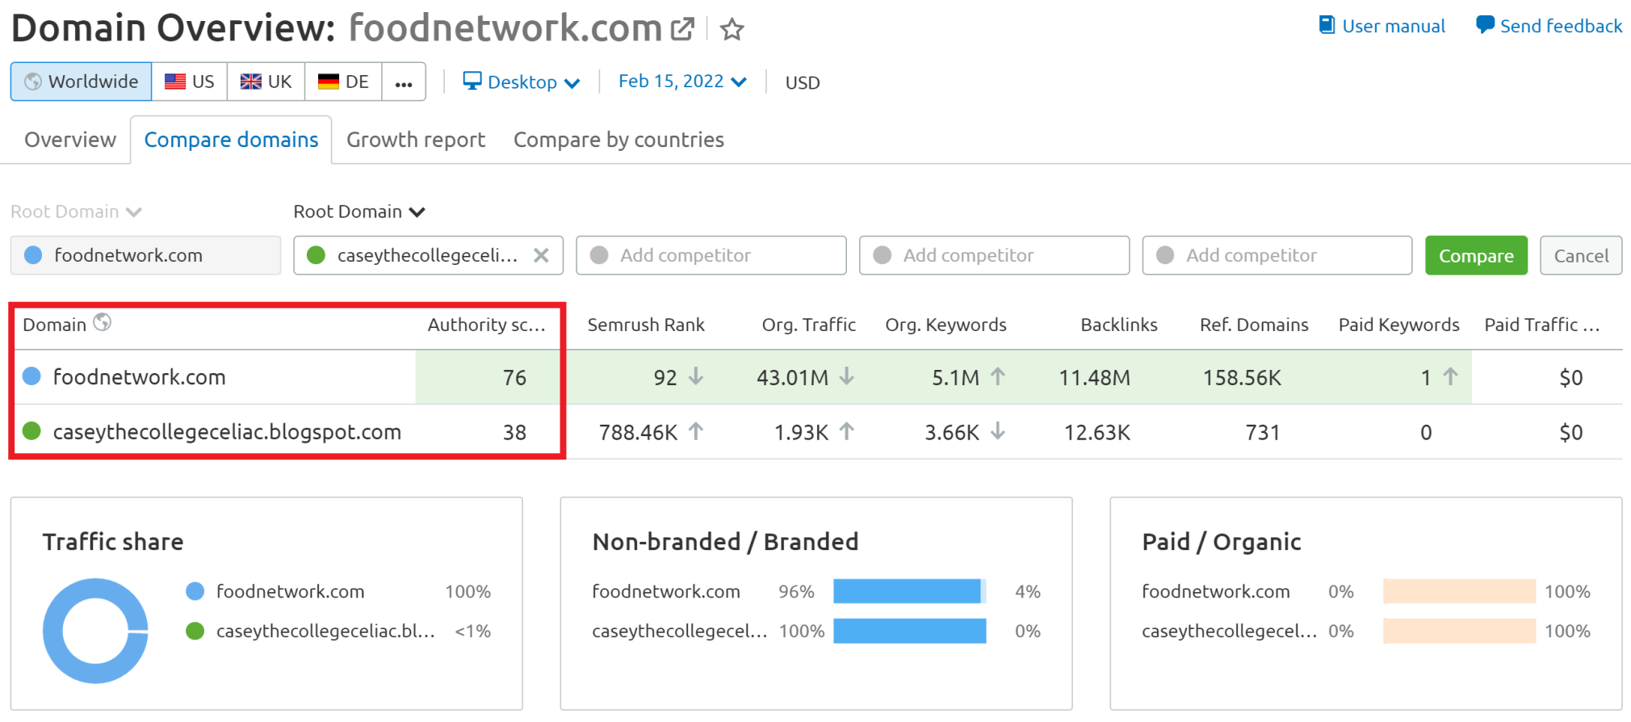Click the Ref. Domains column header
Image resolution: width=1631 pixels, height=722 pixels.
click(1254, 325)
